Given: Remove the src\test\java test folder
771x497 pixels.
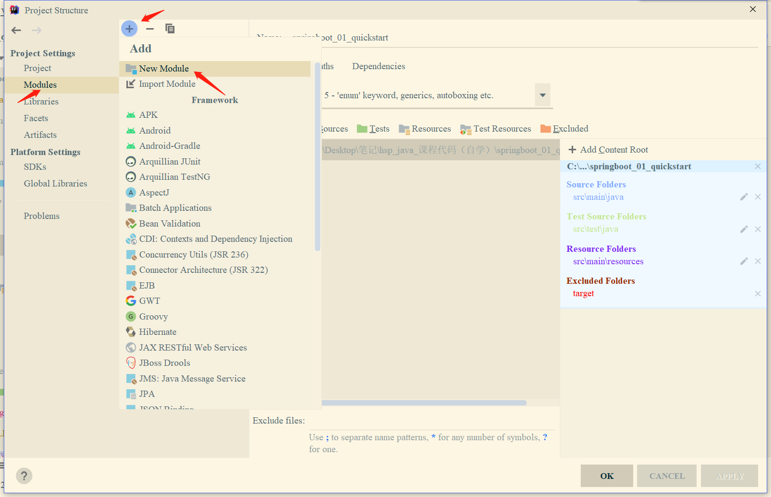Looking at the screenshot, I should click(758, 229).
